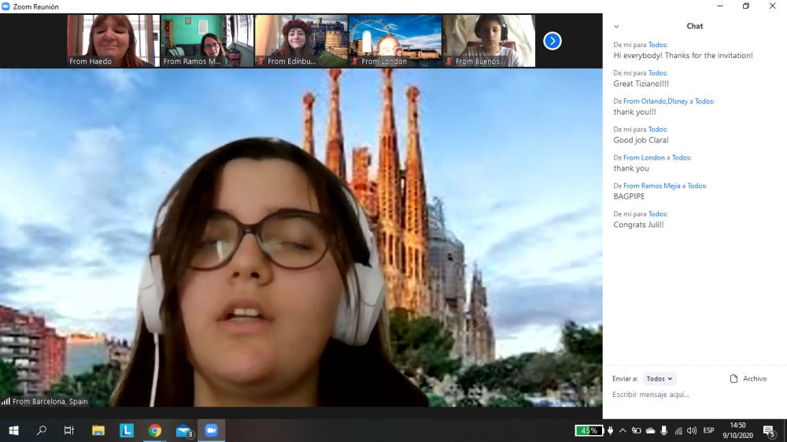Open the Action Center notifications icon
This screenshot has width=787, height=442.
[769, 430]
